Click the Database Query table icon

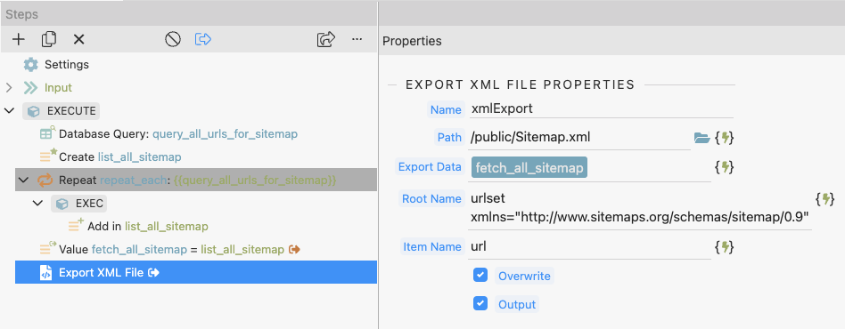(48, 134)
